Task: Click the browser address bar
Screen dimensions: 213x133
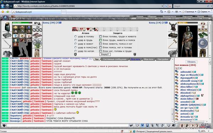Action: 89,6
